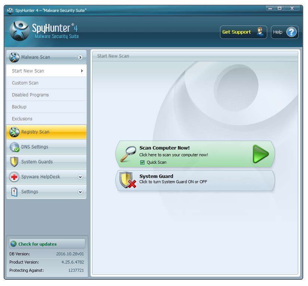Open the Exclusions sidebar item

(46, 119)
